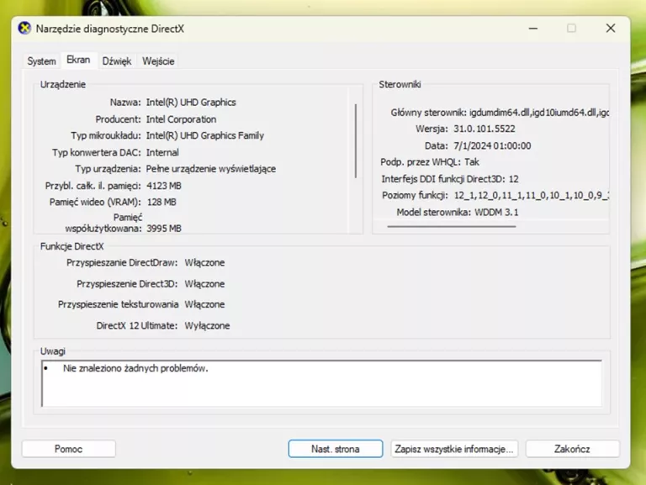Screen dimensions: 646x485
Task: Click Zapisz wszystkie informacje button
Action: pos(454,449)
